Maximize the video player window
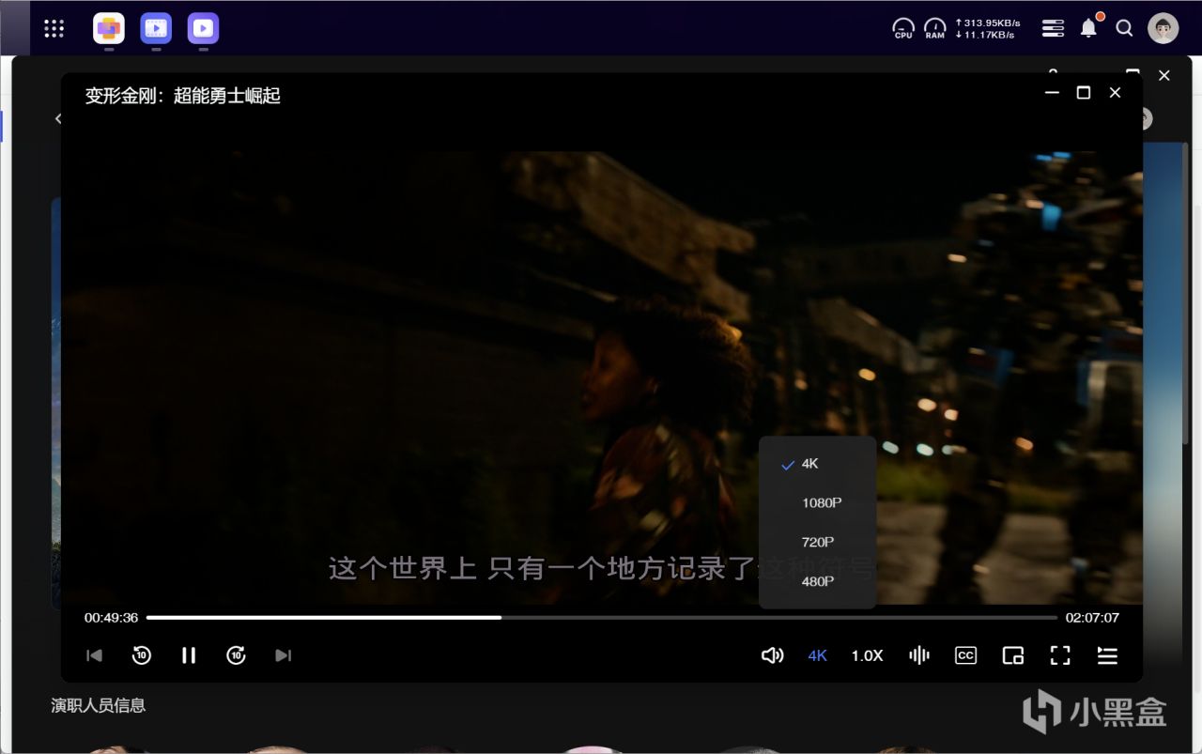The height and width of the screenshot is (754, 1202). [1084, 93]
